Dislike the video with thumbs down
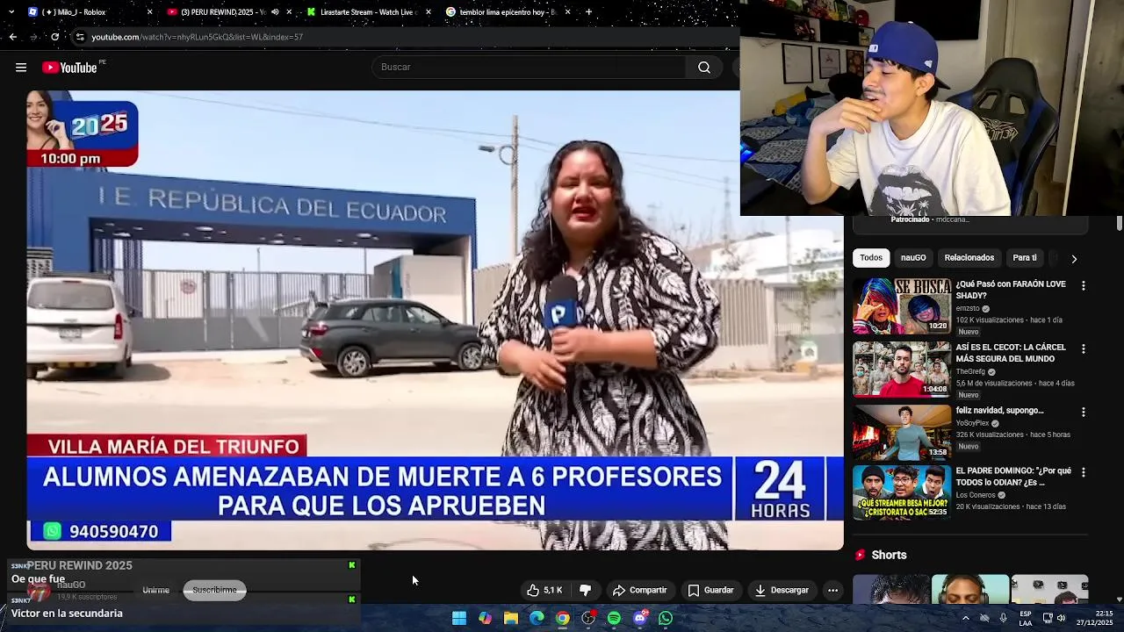 (x=585, y=590)
